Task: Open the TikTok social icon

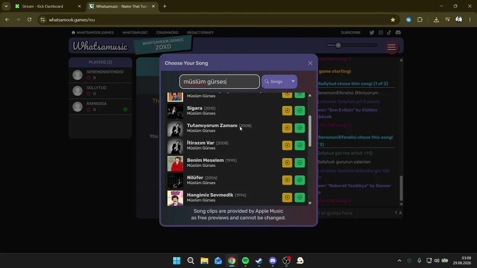Action: coord(389,33)
